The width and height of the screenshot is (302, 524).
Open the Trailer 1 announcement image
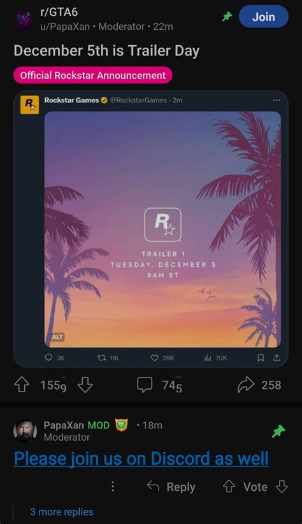pyautogui.click(x=162, y=229)
